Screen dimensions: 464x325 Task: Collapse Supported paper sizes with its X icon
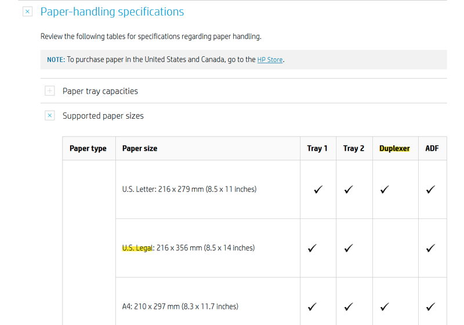tap(50, 116)
